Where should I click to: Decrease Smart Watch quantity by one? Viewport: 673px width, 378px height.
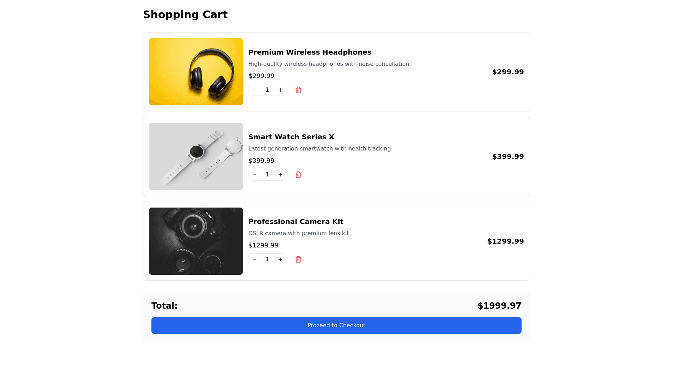254,175
